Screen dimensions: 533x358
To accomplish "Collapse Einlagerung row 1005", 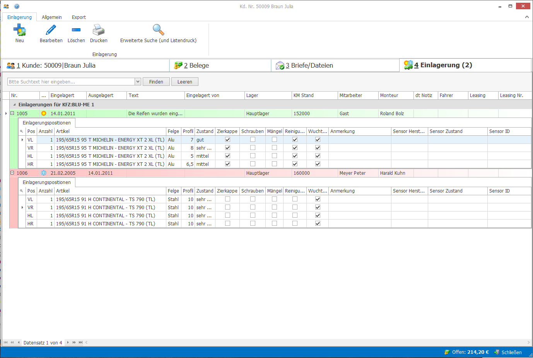I will coord(12,113).
